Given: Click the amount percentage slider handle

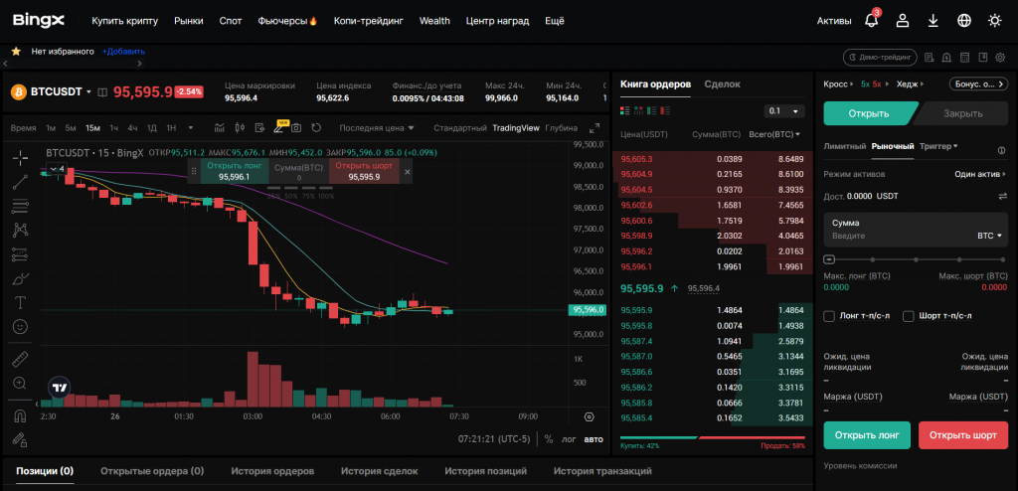Looking at the screenshot, I should coord(829,258).
